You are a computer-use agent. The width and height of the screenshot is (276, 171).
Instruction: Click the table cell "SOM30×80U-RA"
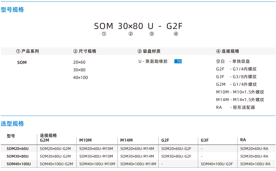(254, 156)
